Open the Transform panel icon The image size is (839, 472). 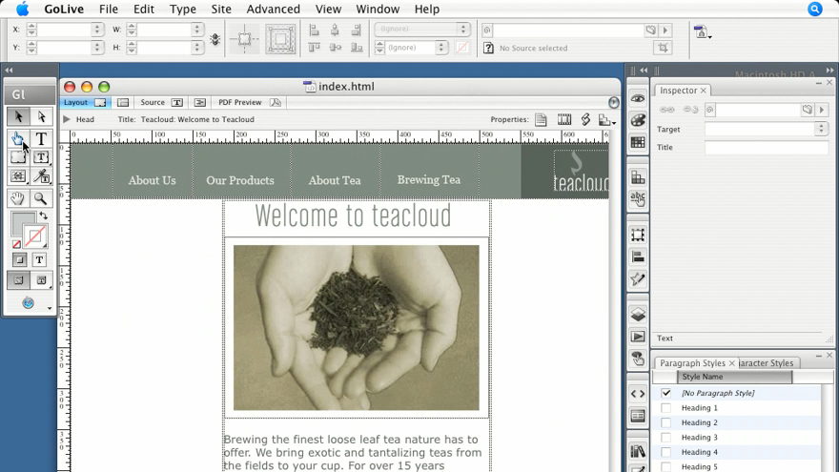(x=638, y=235)
